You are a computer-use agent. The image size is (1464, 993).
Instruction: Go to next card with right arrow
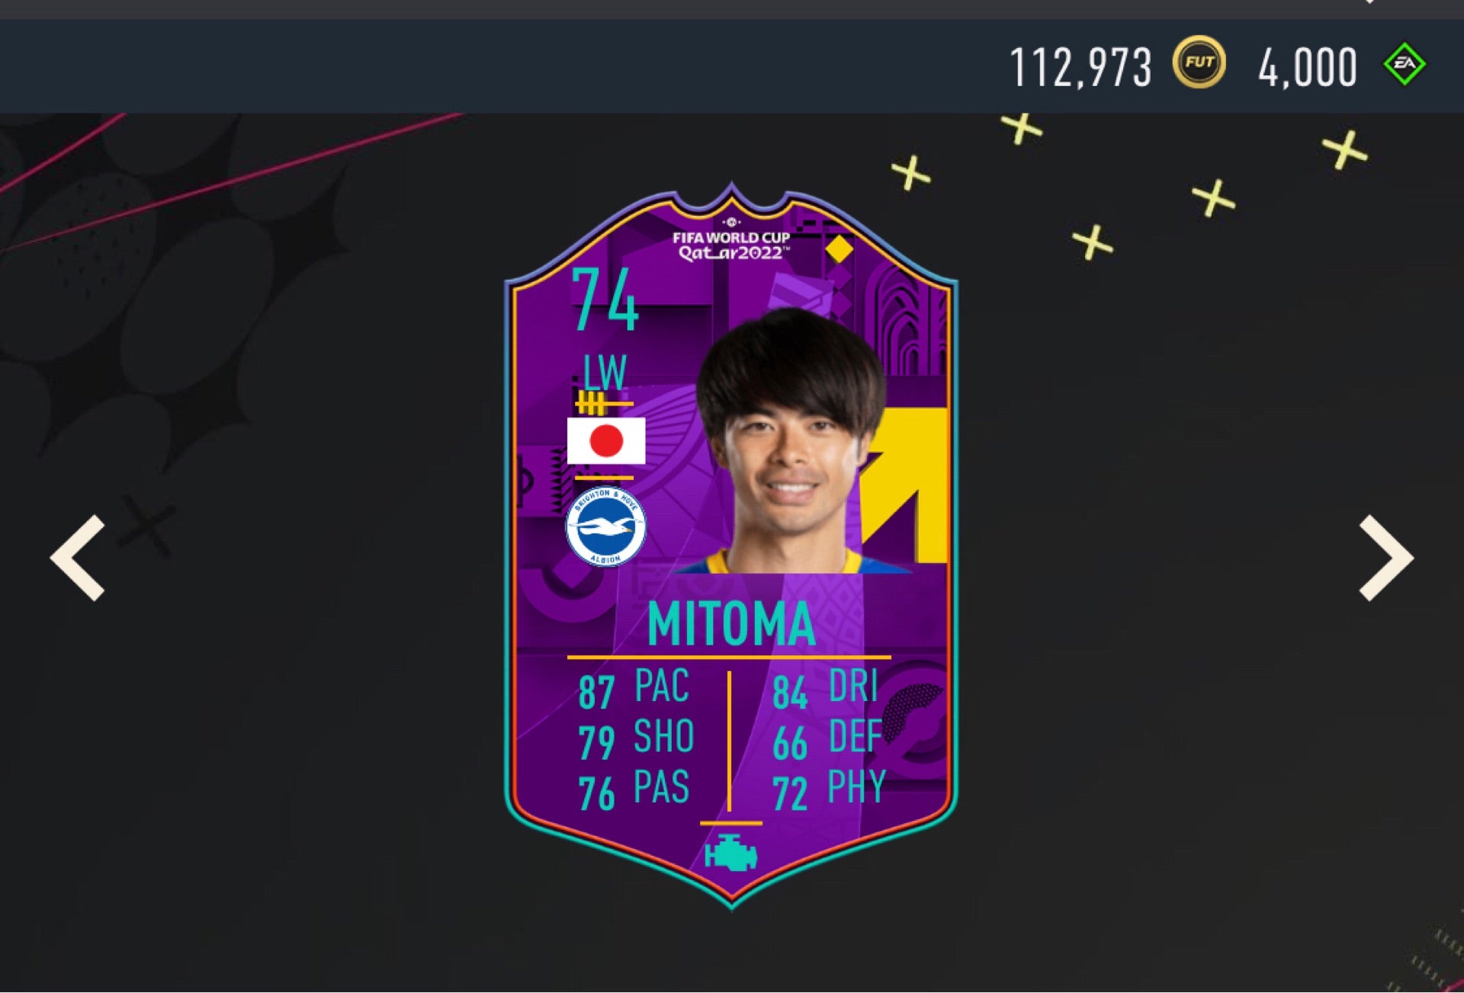pyautogui.click(x=1386, y=558)
